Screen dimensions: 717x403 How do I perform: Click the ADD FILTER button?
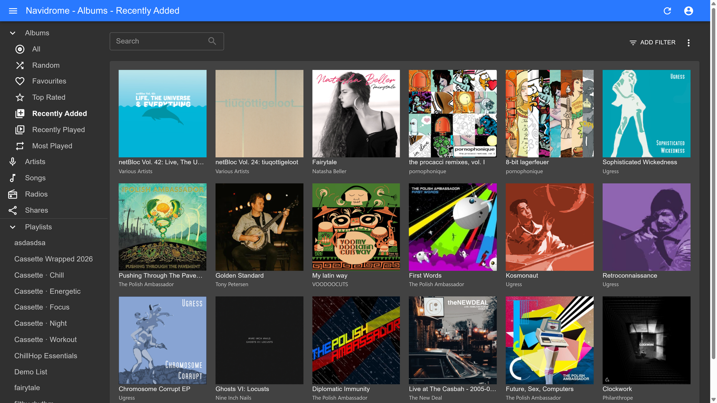(652, 43)
